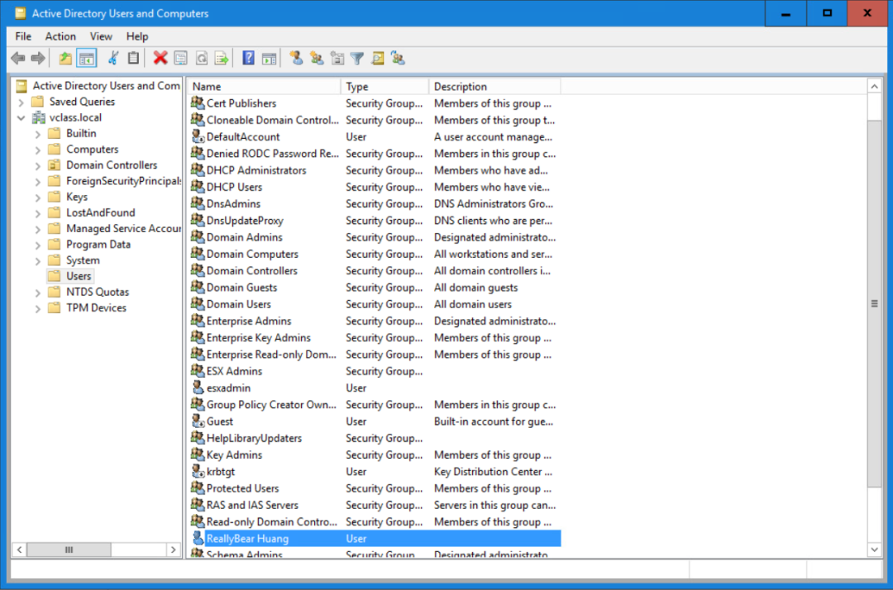Expand the Keys container
893x590 pixels.
pos(37,197)
